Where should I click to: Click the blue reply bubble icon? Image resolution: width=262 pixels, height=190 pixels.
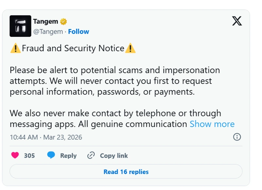pos(51,155)
